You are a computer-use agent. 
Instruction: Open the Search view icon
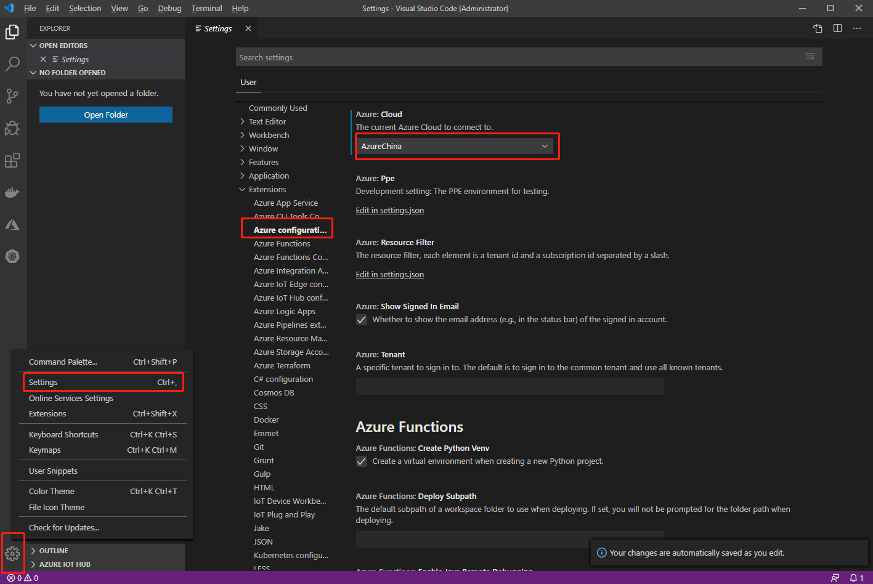[x=12, y=64]
